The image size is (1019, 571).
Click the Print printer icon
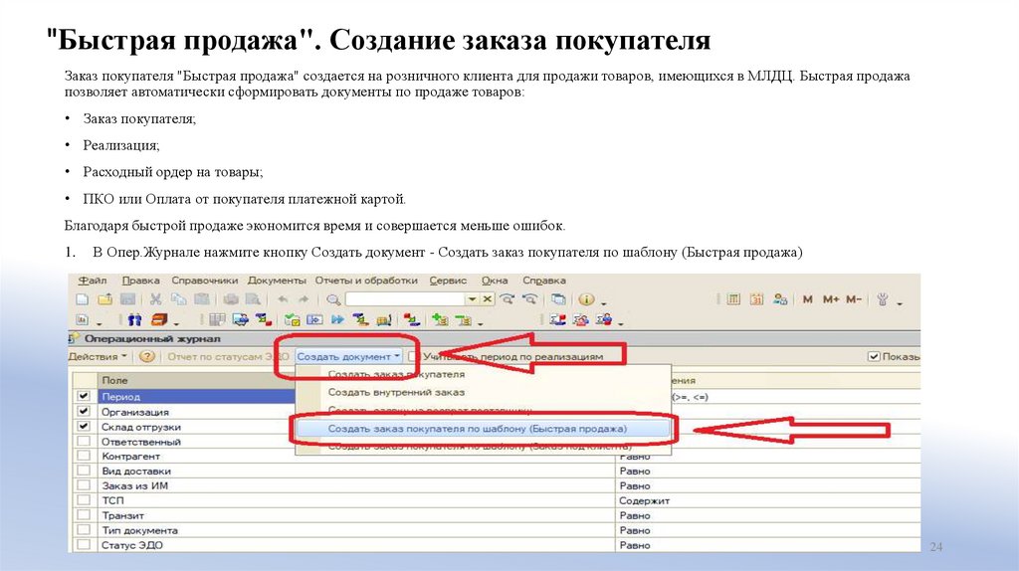click(x=231, y=299)
